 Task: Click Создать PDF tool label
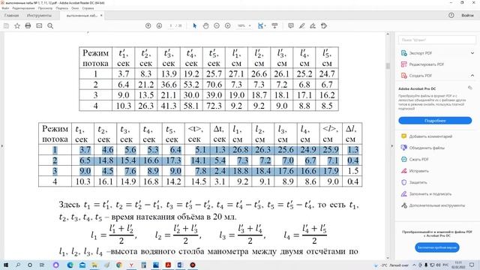[420, 76]
